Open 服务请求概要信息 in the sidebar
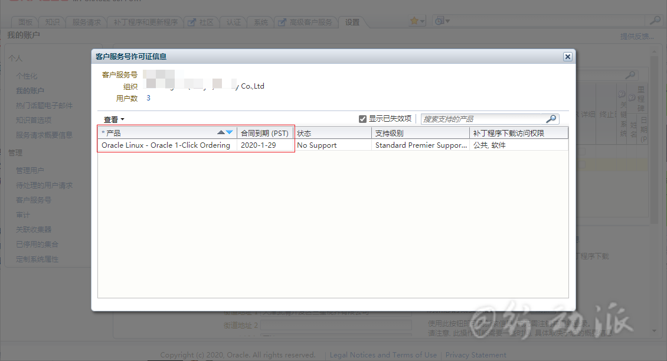This screenshot has width=667, height=361. pyautogui.click(x=44, y=135)
